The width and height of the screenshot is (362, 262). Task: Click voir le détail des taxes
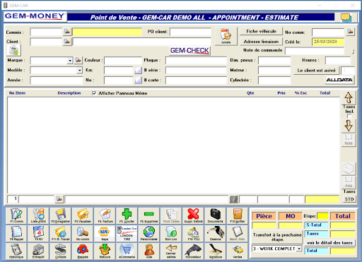tap(329, 243)
